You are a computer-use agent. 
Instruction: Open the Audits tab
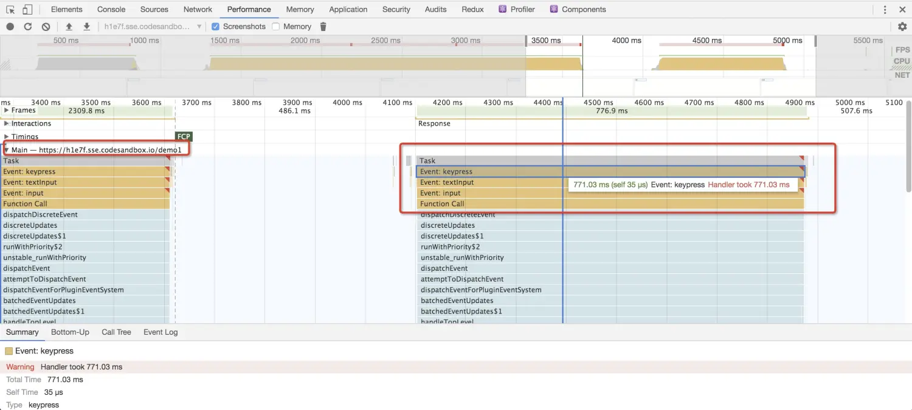pyautogui.click(x=436, y=9)
